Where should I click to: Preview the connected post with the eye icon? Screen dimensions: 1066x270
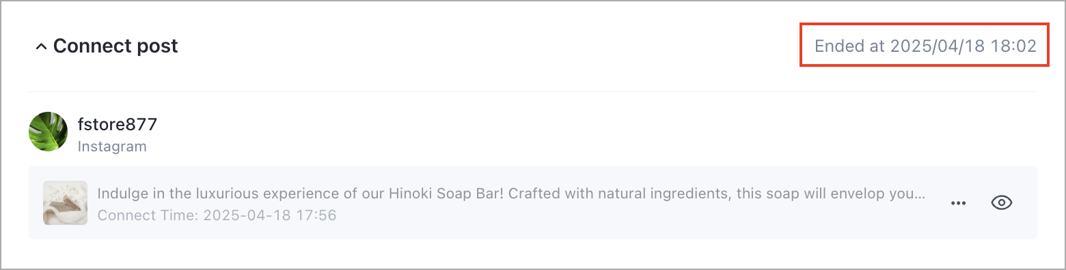1001,202
